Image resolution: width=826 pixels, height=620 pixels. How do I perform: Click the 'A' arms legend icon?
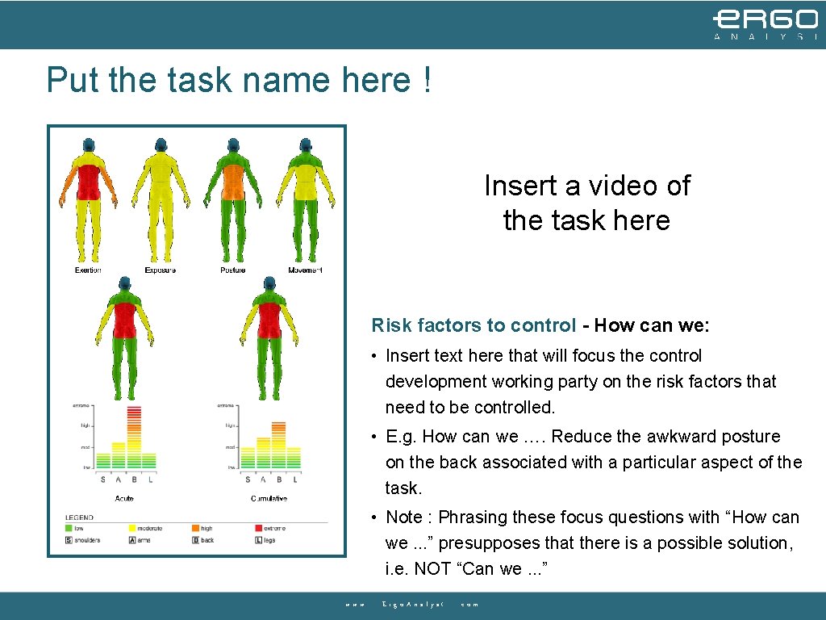[132, 540]
